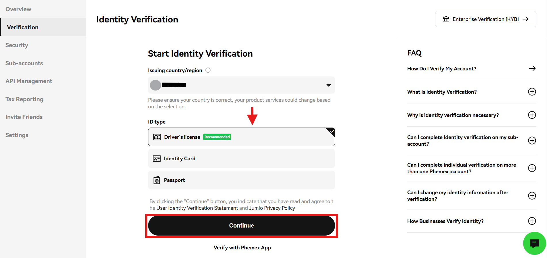The width and height of the screenshot is (547, 258).
Task: Click the driver's license card icon
Action: coord(157,137)
